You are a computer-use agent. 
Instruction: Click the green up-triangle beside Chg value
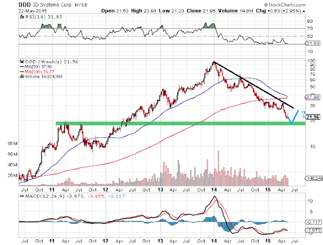(304, 11)
